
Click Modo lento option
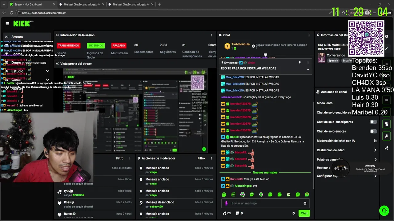click(x=325, y=103)
